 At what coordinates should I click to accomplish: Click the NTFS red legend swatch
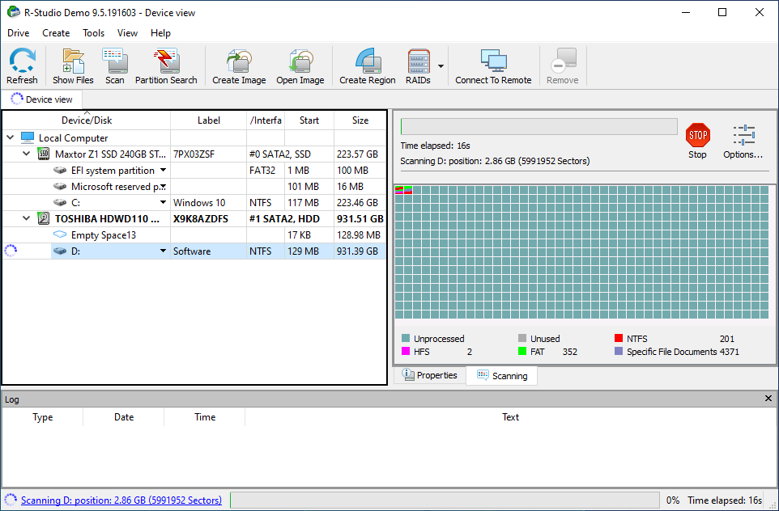pos(619,339)
